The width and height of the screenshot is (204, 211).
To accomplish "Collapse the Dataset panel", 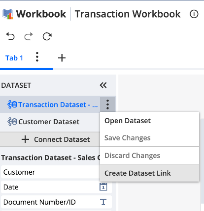I will [103, 85].
